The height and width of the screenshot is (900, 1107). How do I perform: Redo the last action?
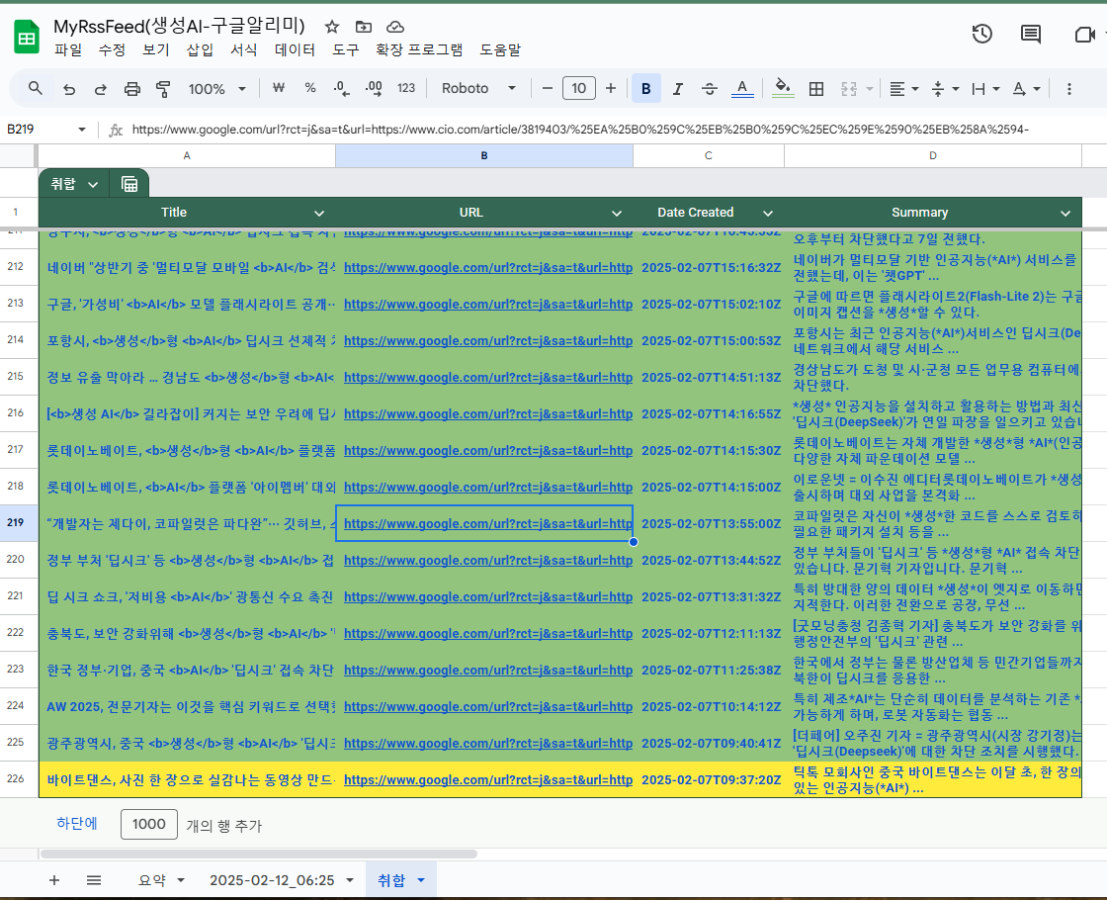click(x=100, y=89)
